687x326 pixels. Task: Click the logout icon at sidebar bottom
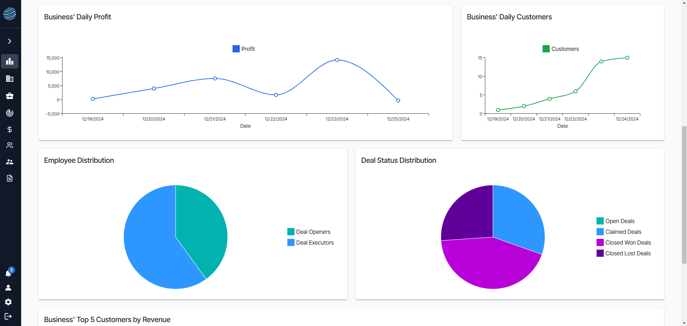[8, 316]
